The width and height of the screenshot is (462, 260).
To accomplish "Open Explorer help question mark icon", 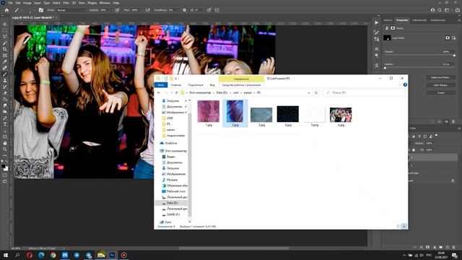I will tap(405, 85).
